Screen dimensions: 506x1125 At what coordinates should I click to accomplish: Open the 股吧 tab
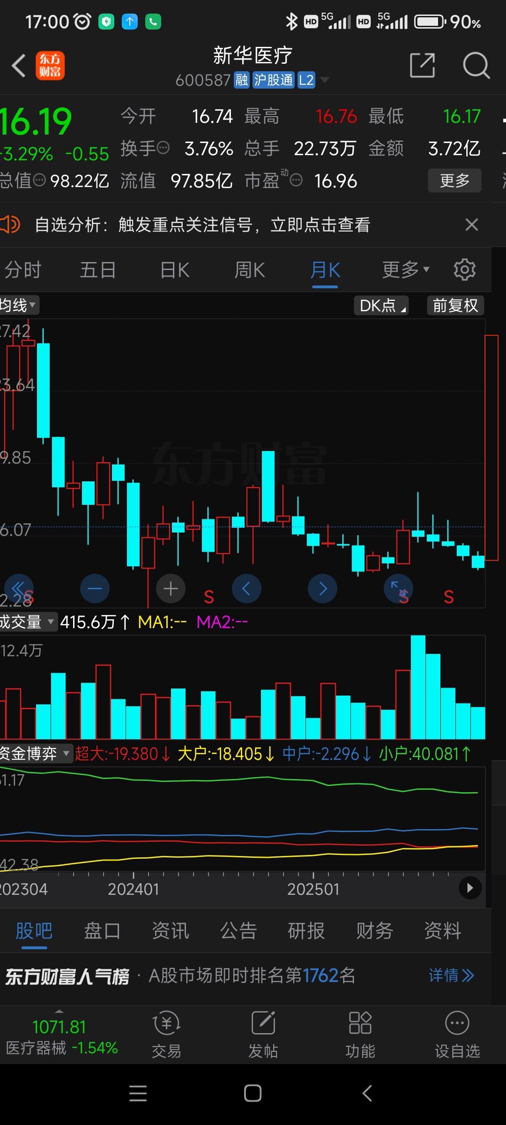pos(34,930)
